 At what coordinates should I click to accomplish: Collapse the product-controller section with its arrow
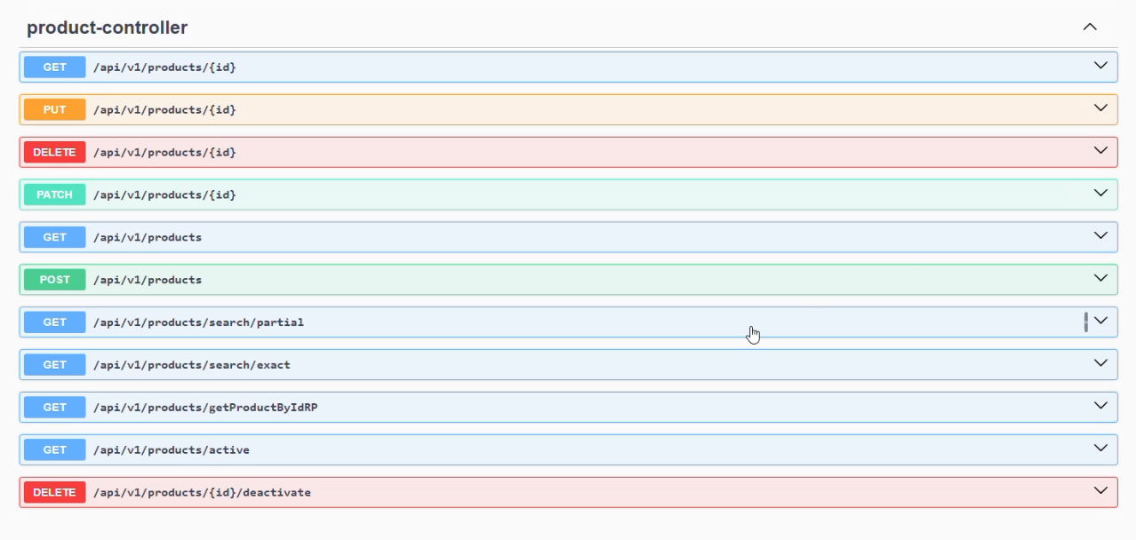tap(1090, 28)
